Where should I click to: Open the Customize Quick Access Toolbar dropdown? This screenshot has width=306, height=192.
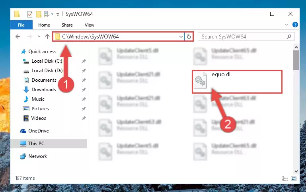(x=58, y=14)
